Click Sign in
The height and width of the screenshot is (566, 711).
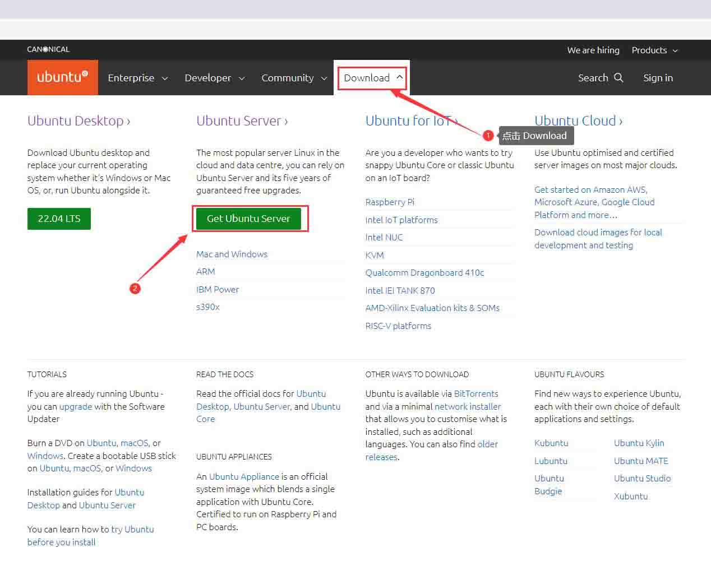[x=658, y=78]
